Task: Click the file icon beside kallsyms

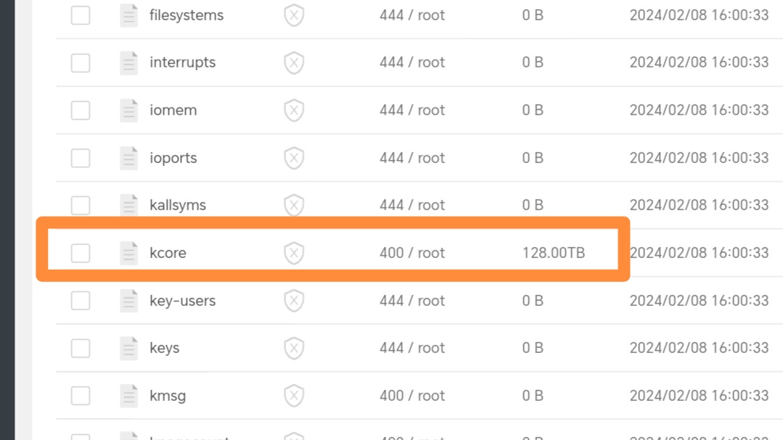Action: click(x=129, y=205)
